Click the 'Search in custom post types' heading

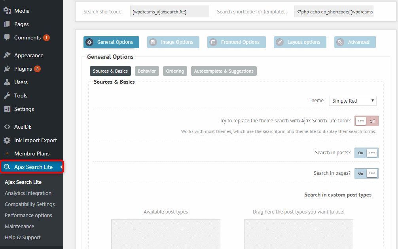click(x=338, y=195)
